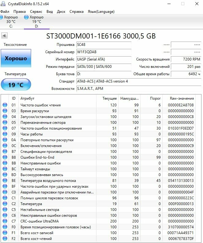The image size is (203, 243).
Task: Click the status orb for attribute C1
Action: [x=5, y=198]
